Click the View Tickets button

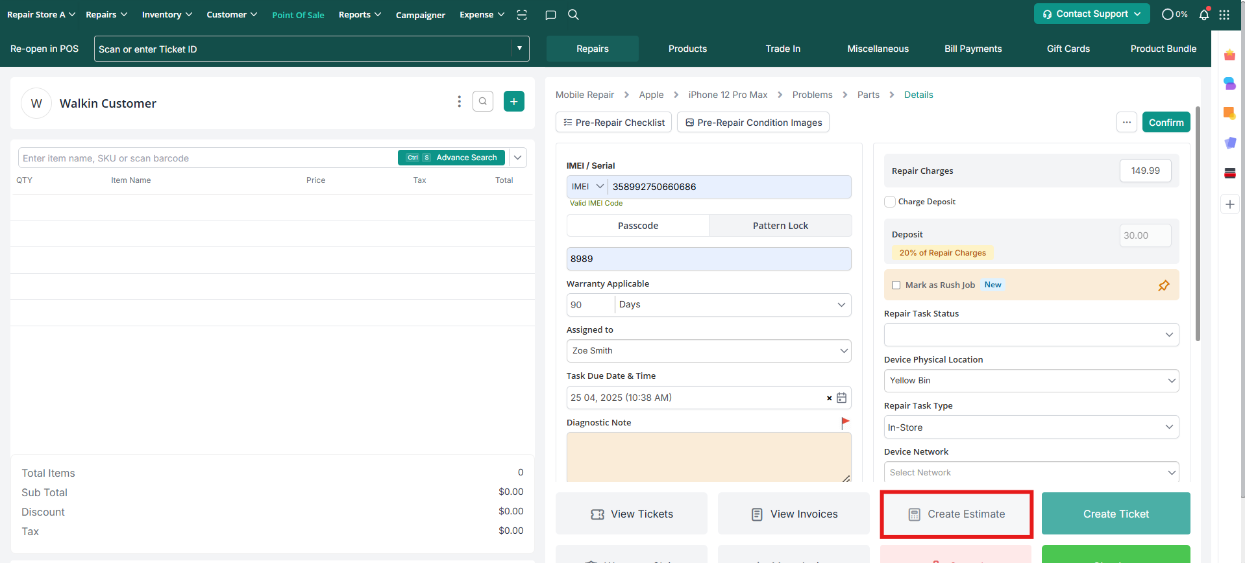[x=632, y=514]
